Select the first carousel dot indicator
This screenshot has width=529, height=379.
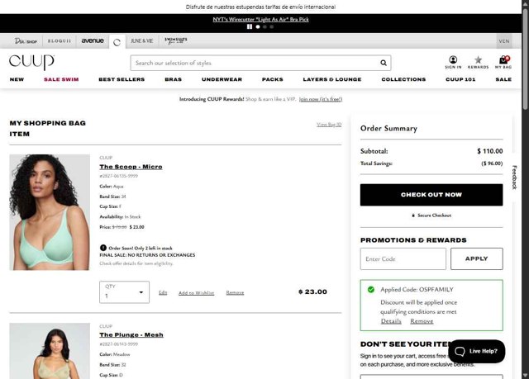pyautogui.click(x=258, y=26)
